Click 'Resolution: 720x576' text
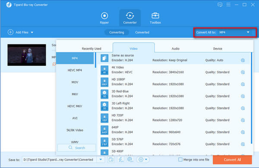This screenshot has width=259, height=168. click(166, 144)
